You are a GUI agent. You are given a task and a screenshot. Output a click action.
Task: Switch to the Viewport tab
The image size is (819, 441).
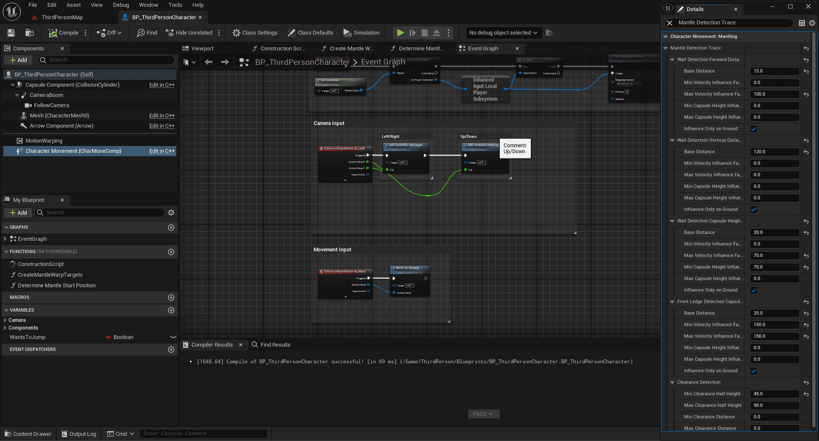click(198, 49)
